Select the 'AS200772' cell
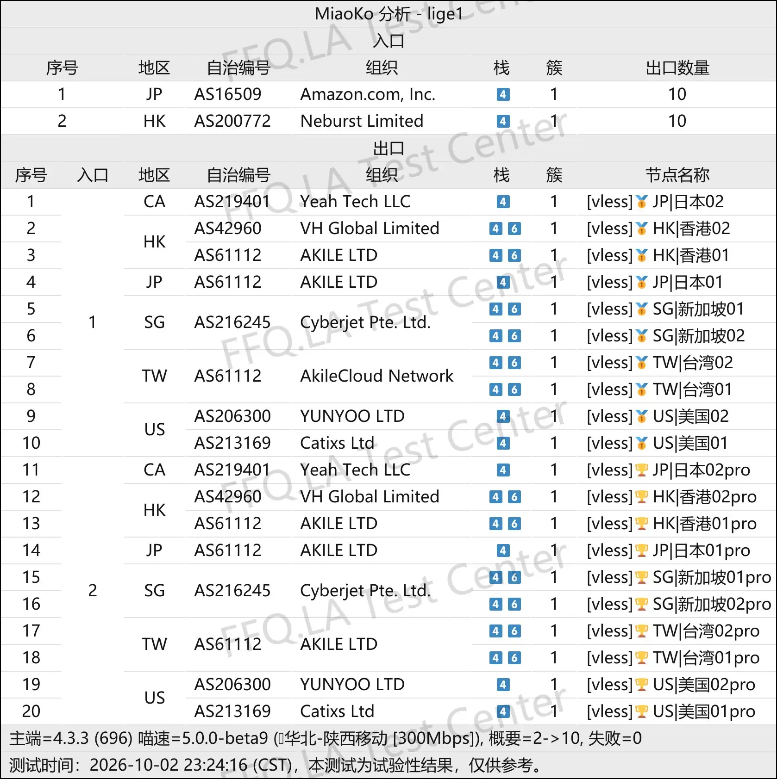This screenshot has height=779, width=777. (x=232, y=121)
